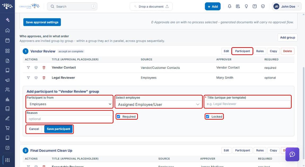This screenshot has height=167, width=305.
Task: Click the 'accept on complete' tag
Action: point(71,51)
